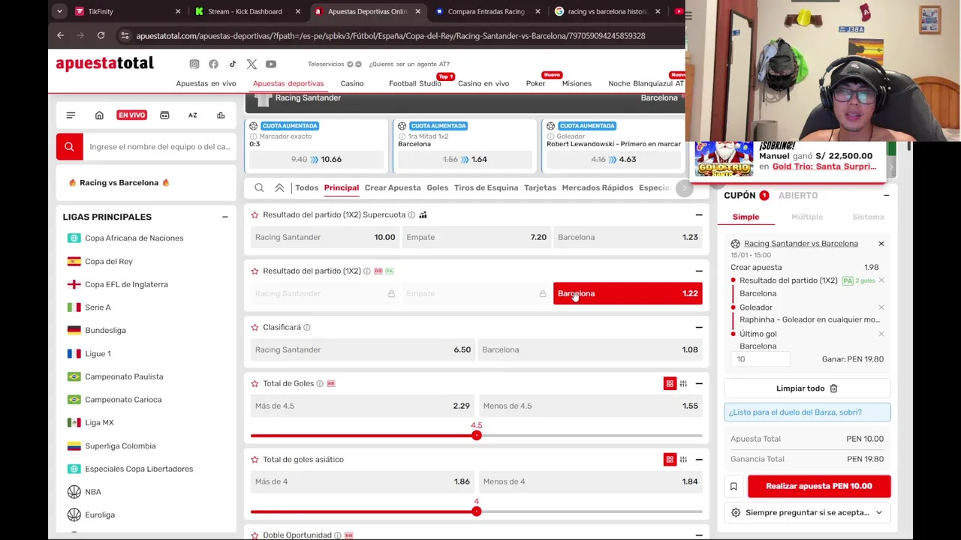Click the trash icon in Limpiar todo

tap(833, 388)
